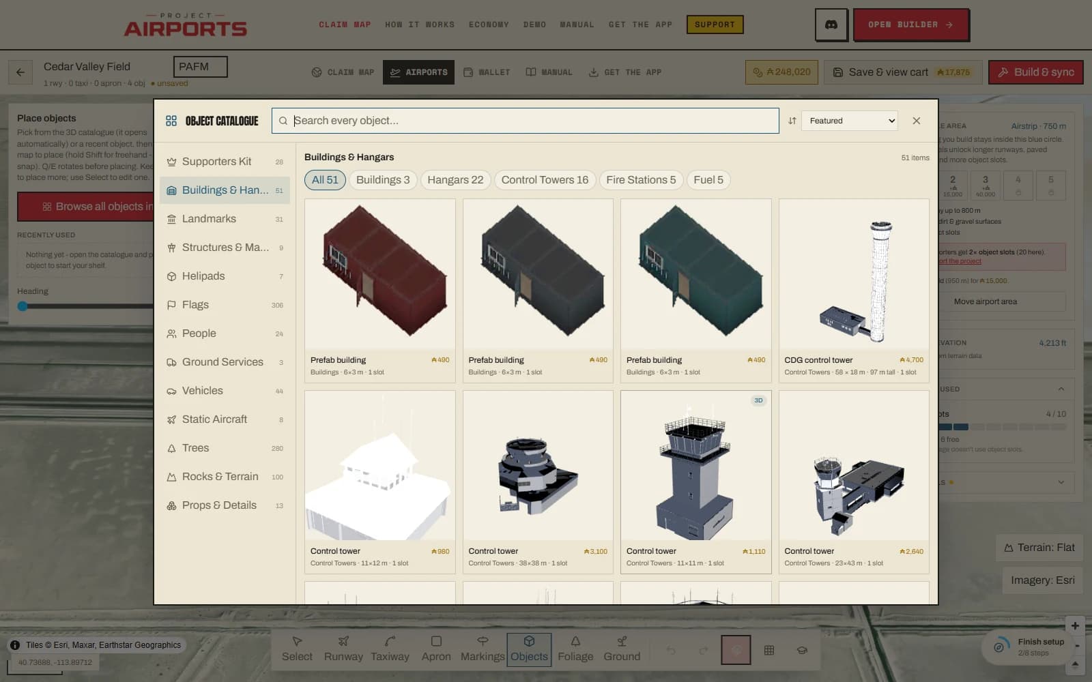Select Props & Details category
The image size is (1092, 682).
225,505
